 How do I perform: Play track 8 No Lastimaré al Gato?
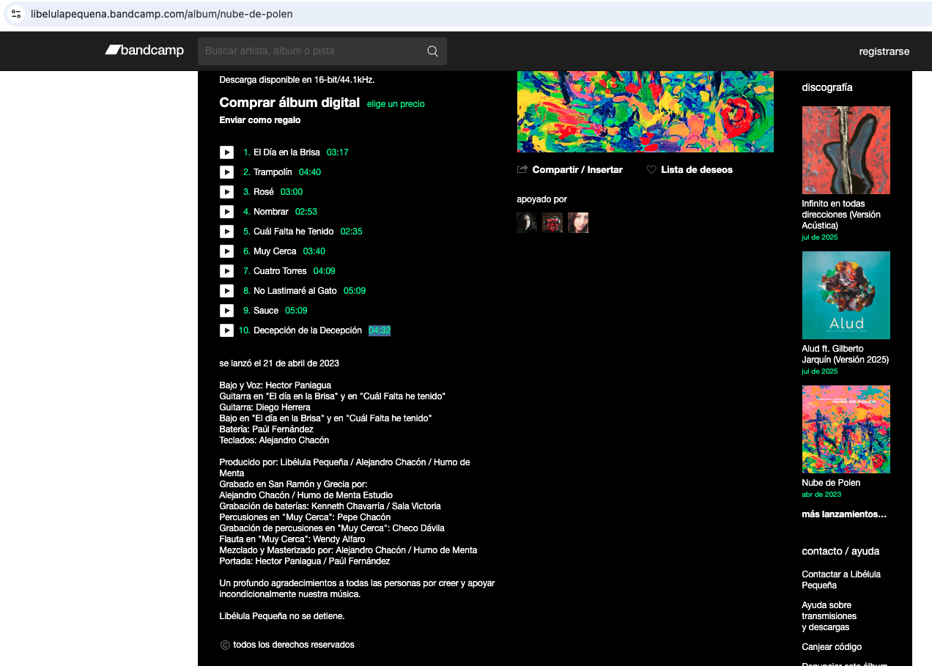click(x=226, y=291)
